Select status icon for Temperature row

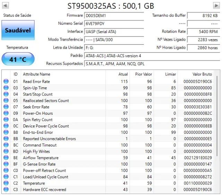pos(6,183)
